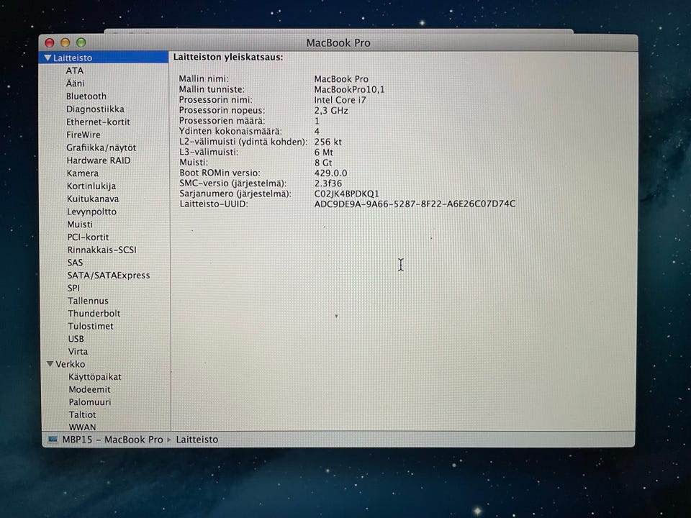Select Muisti in the sidebar
The image size is (691, 518).
click(80, 224)
